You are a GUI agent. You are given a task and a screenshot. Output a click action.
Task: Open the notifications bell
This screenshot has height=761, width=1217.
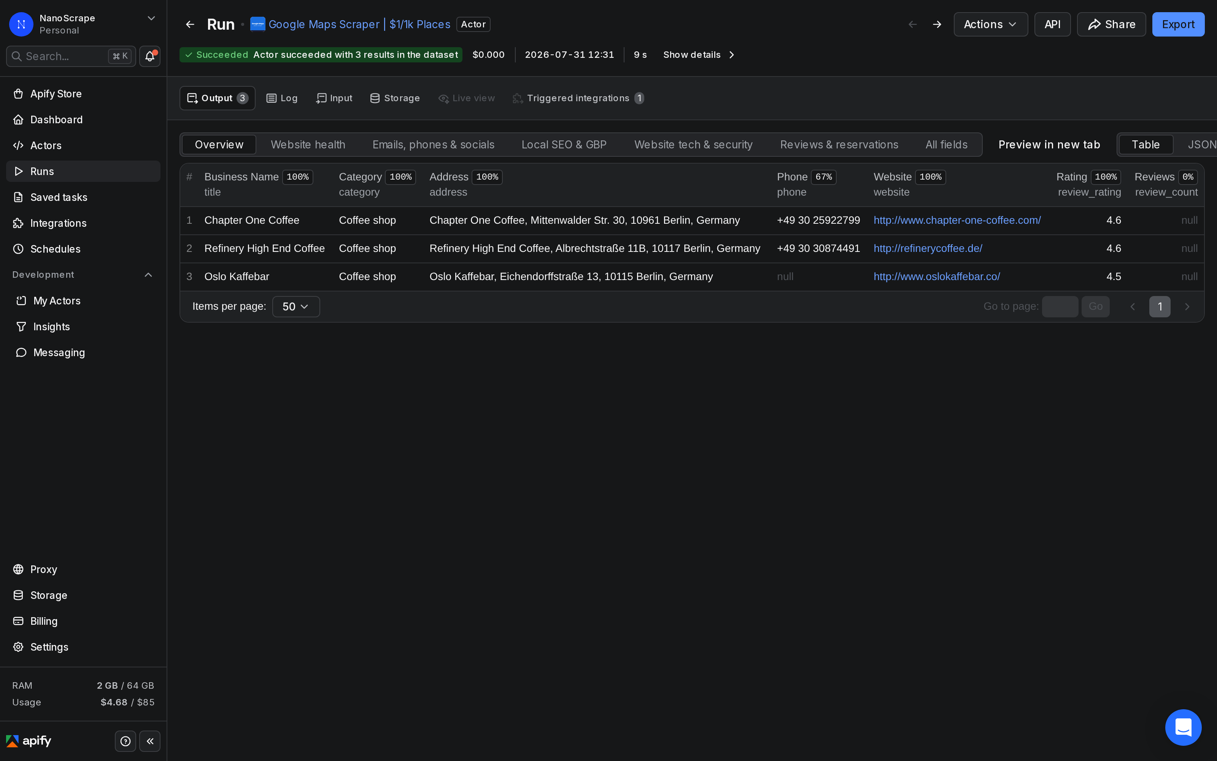point(150,56)
